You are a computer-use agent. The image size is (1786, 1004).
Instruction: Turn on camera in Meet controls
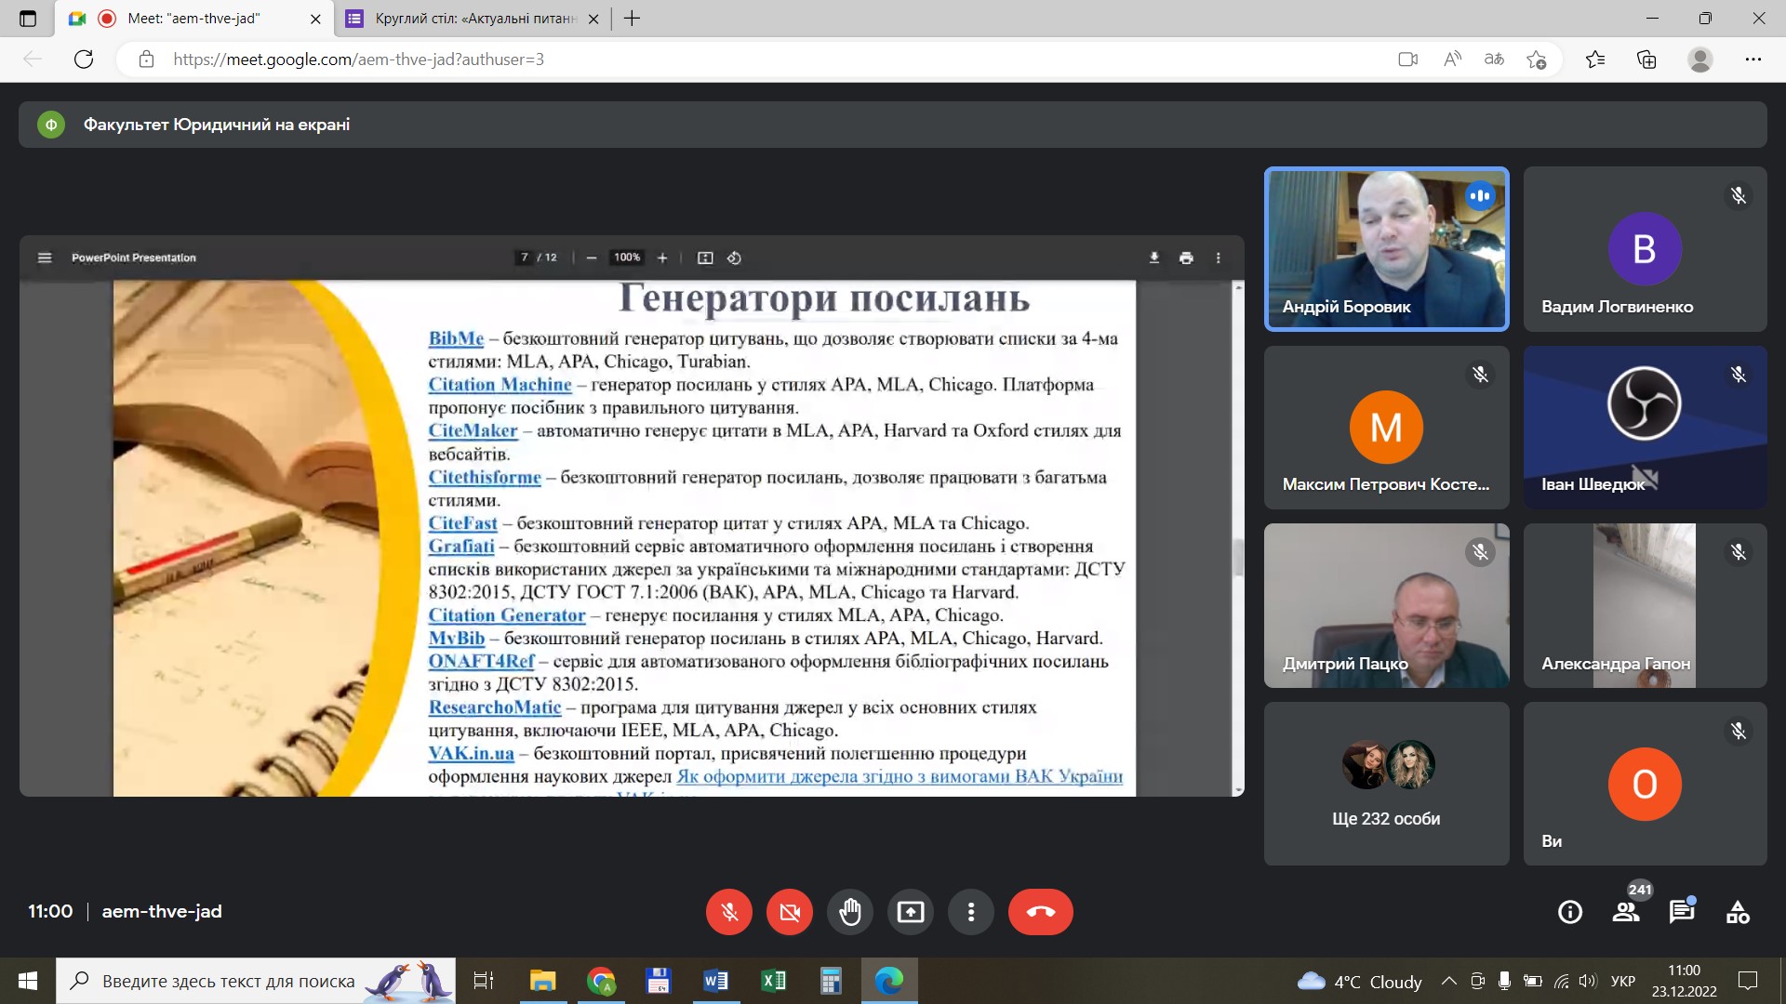point(790,912)
